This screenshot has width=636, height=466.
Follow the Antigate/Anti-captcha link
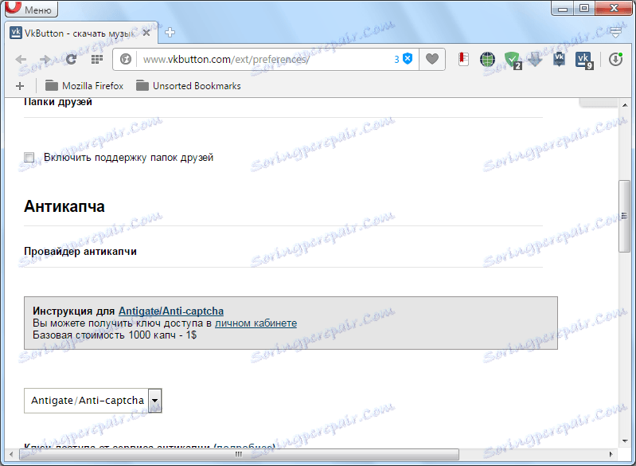point(171,311)
